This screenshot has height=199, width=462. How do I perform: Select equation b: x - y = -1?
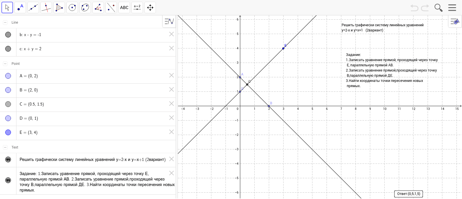coord(30,35)
